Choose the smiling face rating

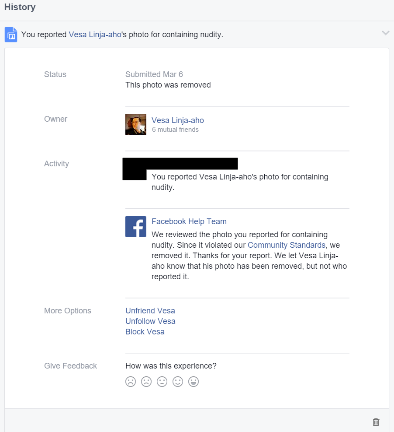click(178, 382)
